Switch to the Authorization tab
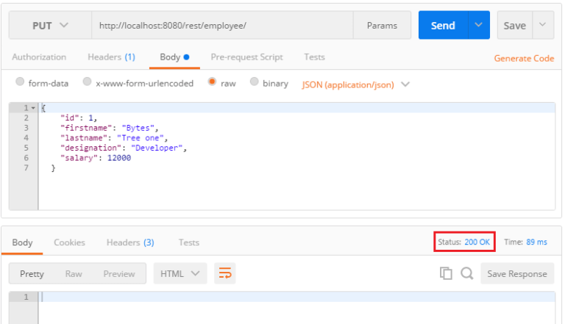 coord(39,57)
